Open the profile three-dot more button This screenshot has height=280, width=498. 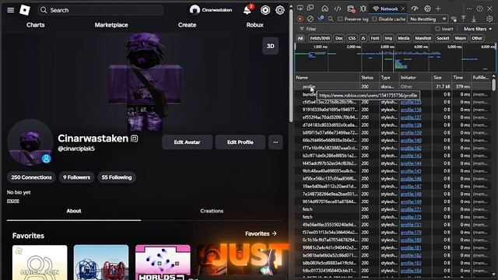click(x=275, y=142)
